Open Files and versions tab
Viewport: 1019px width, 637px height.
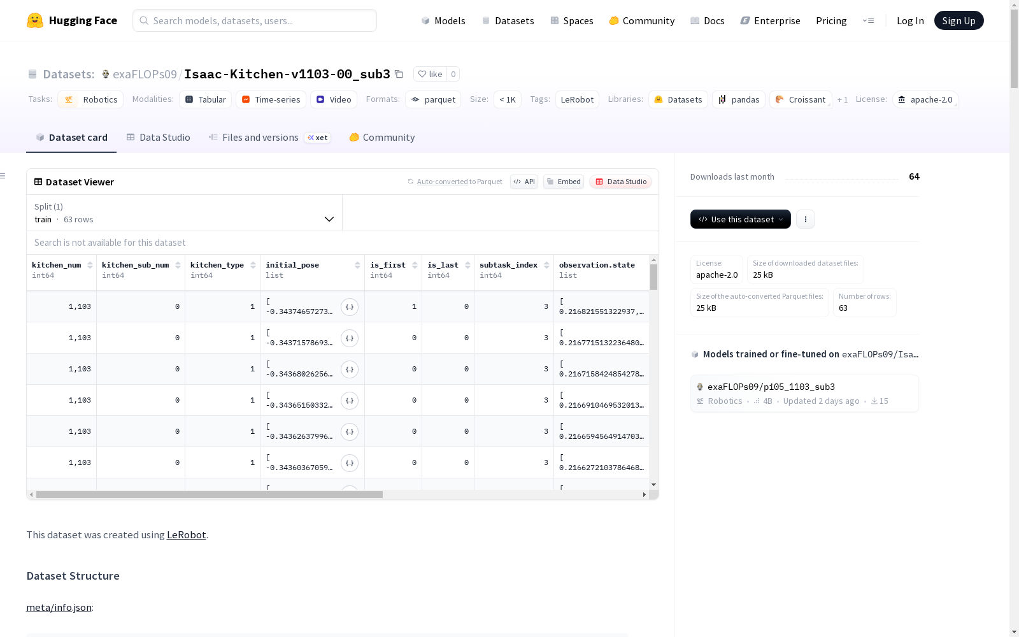point(269,137)
